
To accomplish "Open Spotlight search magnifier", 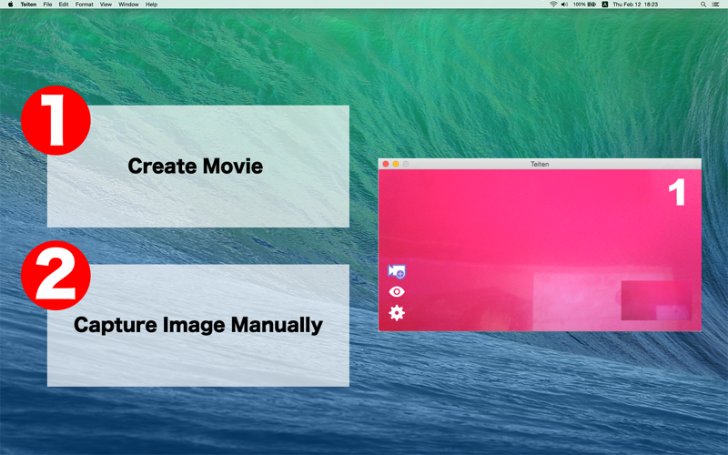I will [x=703, y=5].
